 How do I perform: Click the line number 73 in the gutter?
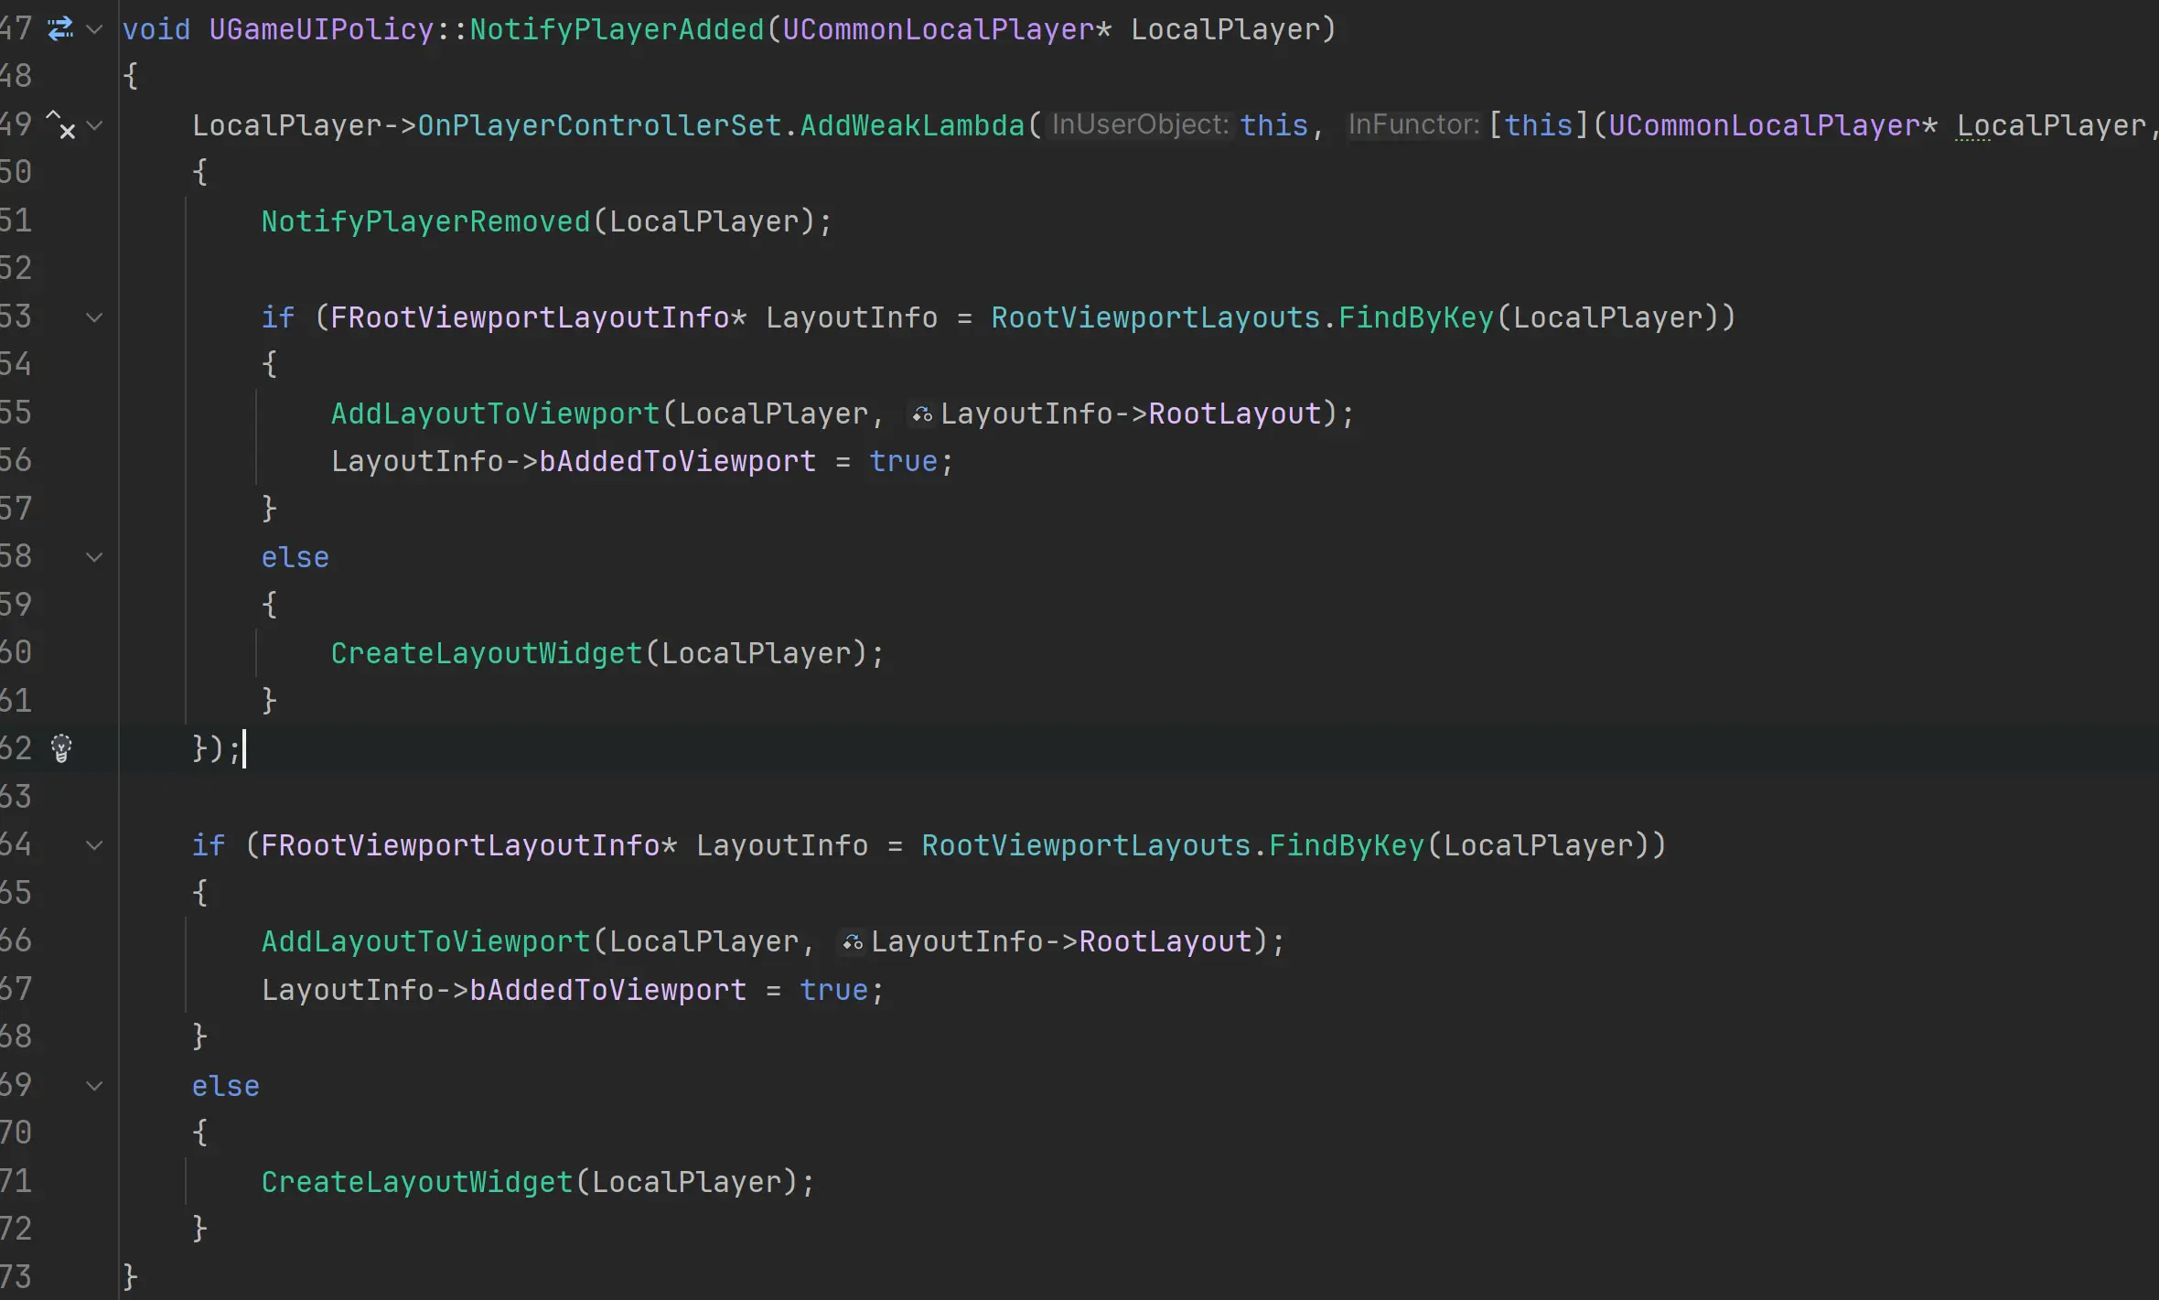point(16,1276)
